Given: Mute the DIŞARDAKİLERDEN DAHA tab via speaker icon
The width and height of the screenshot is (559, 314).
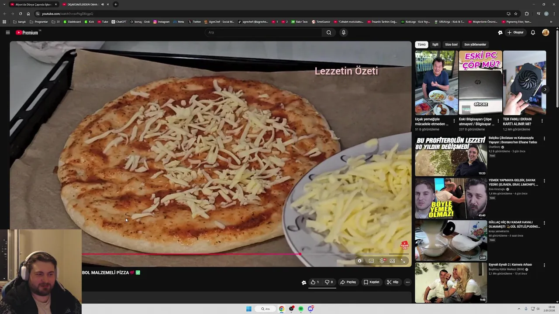Looking at the screenshot, I should tap(103, 4).
